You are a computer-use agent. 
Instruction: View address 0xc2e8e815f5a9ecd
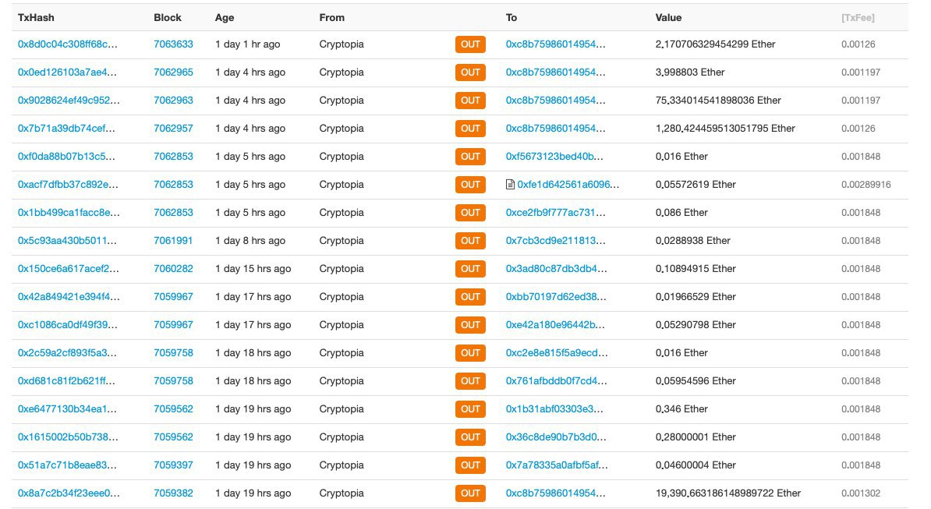pos(557,353)
